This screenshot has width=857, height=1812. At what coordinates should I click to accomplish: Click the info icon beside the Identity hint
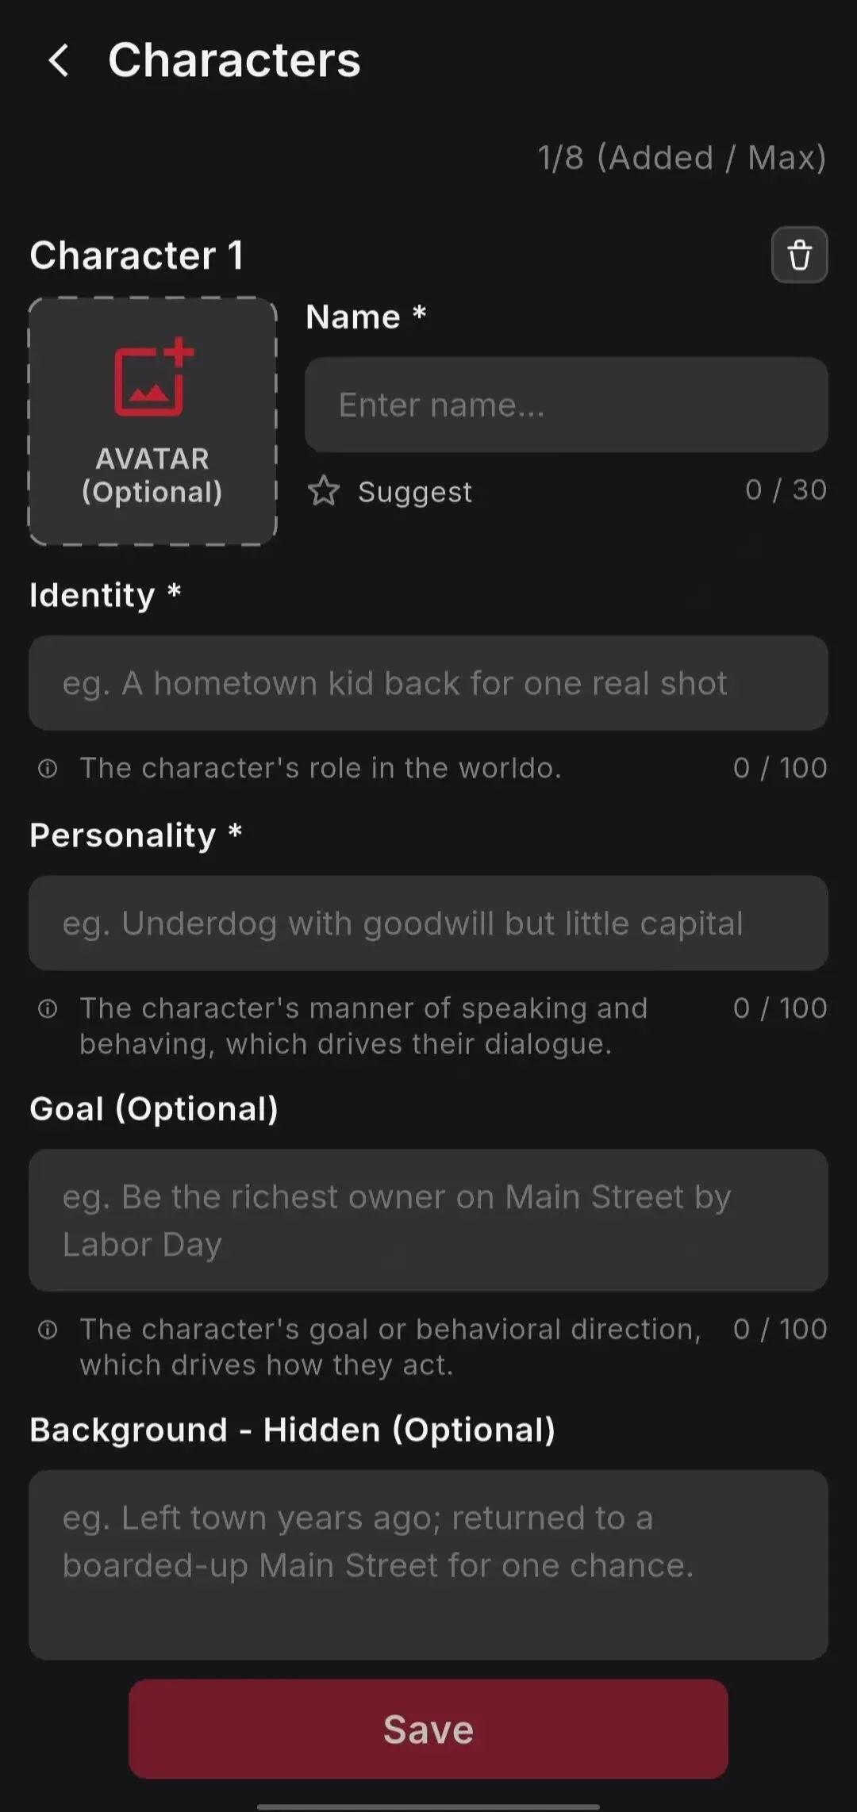pyautogui.click(x=48, y=768)
